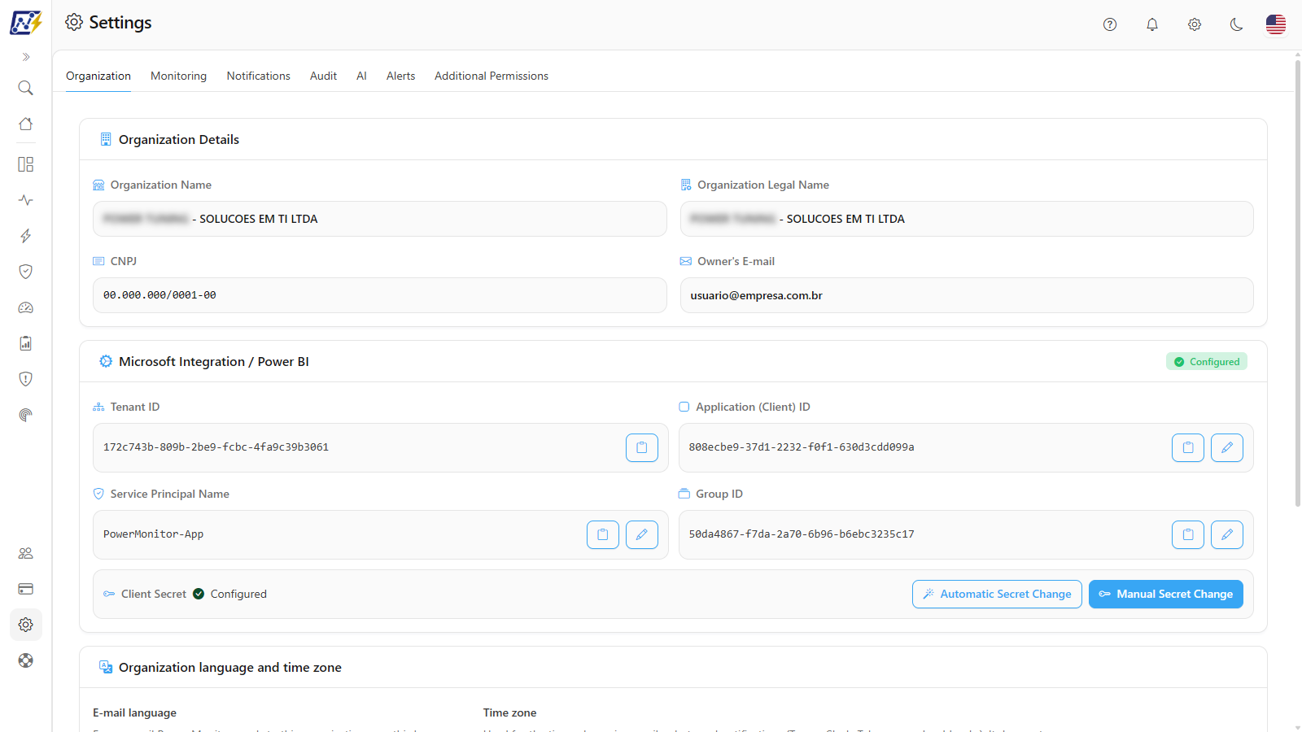Viewport: 1302px width, 732px height.
Task: Open the Additional Permissions tab
Action: [x=492, y=76]
